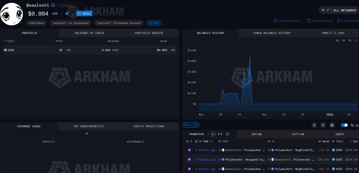Go to next transfers page
The width and height of the screenshot is (359, 173).
coord(222,134)
